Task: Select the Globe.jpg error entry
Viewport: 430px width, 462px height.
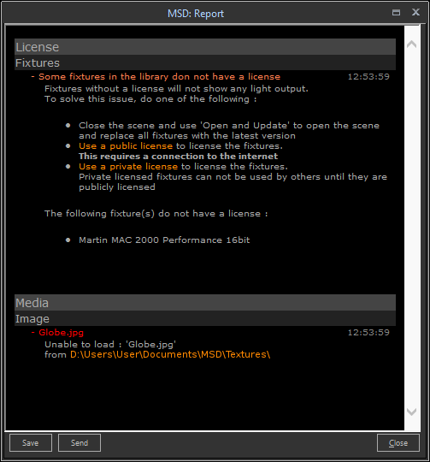Action: [x=62, y=333]
